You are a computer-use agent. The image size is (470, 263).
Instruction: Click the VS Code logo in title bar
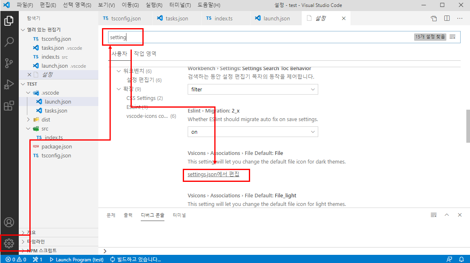pos(7,5)
